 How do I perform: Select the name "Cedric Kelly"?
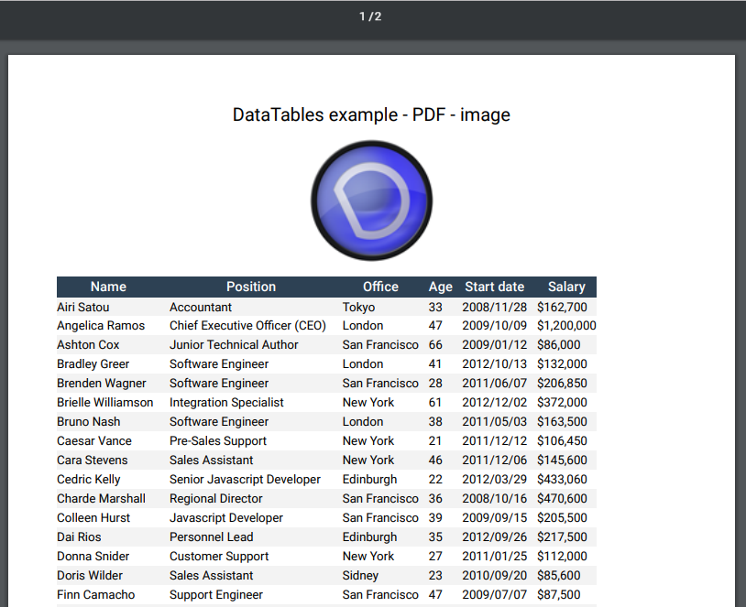pyautogui.click(x=89, y=480)
